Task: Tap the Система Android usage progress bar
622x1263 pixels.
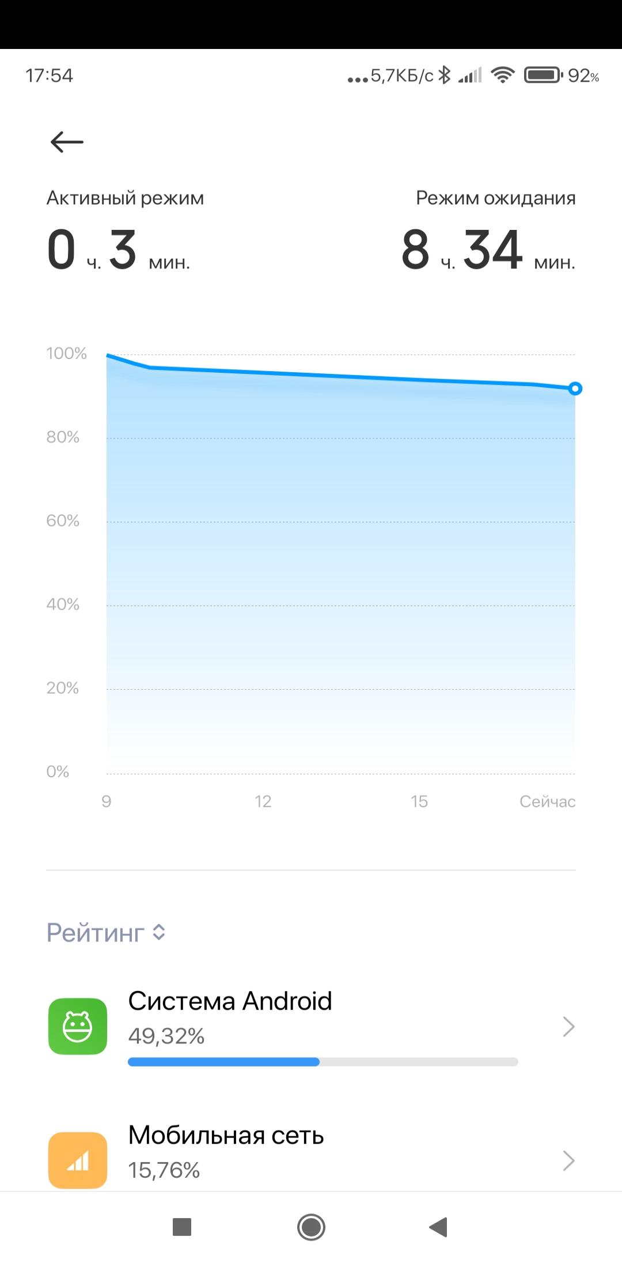Action: pyautogui.click(x=323, y=1062)
